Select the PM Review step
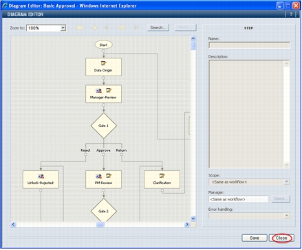Image resolution: width=302 pixels, height=250 pixels. (103, 179)
